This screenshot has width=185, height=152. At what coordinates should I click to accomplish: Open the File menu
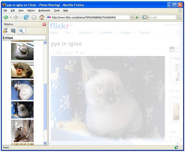[x=5, y=11]
